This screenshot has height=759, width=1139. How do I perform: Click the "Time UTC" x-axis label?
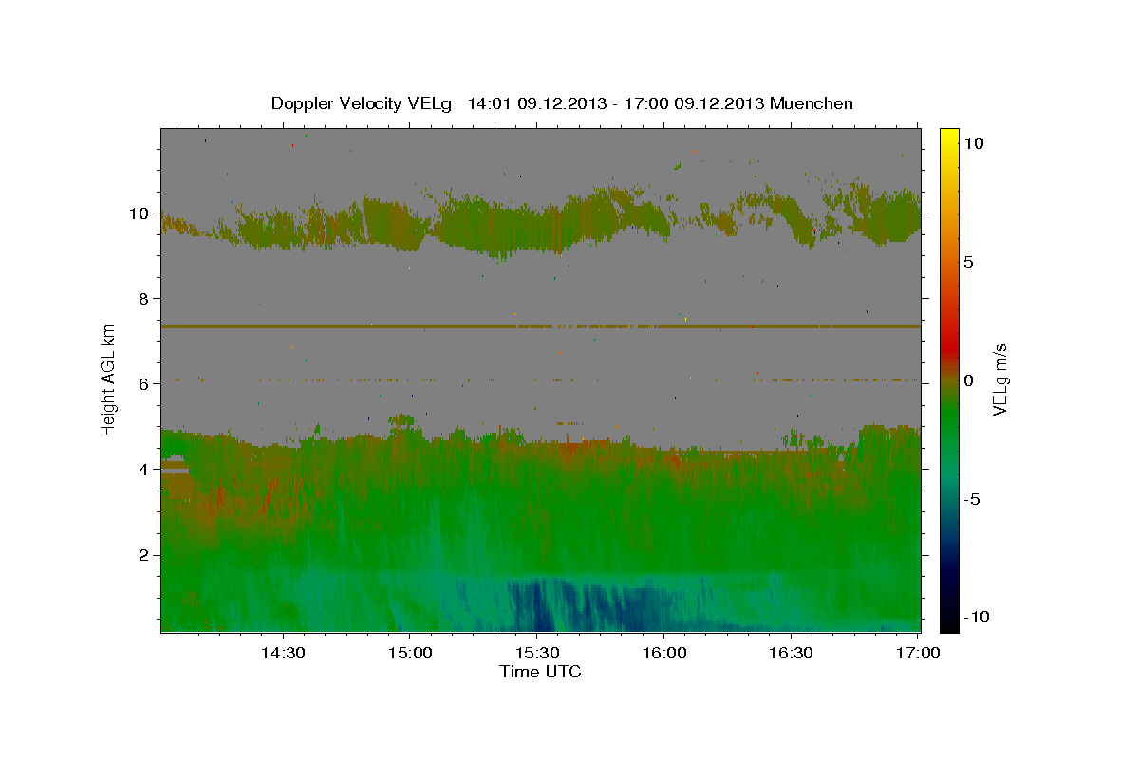click(x=540, y=672)
